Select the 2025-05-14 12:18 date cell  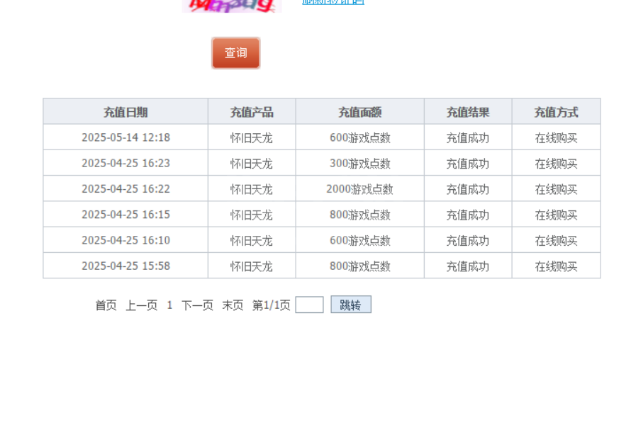click(125, 137)
